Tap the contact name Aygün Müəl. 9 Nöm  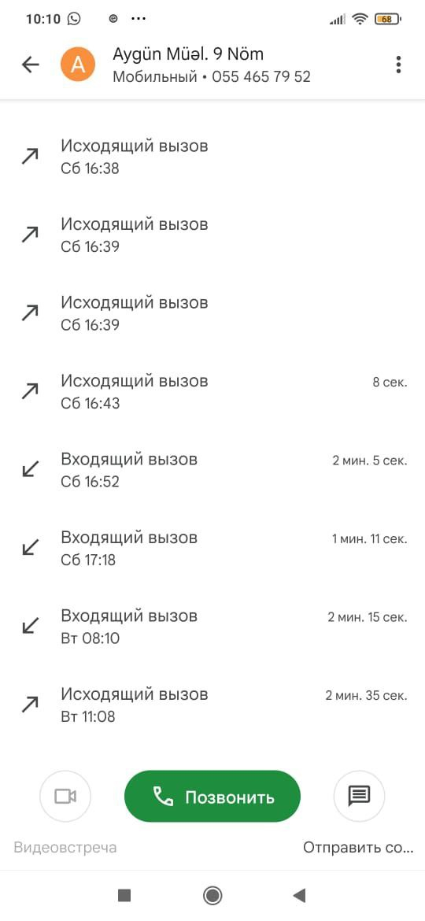[188, 54]
